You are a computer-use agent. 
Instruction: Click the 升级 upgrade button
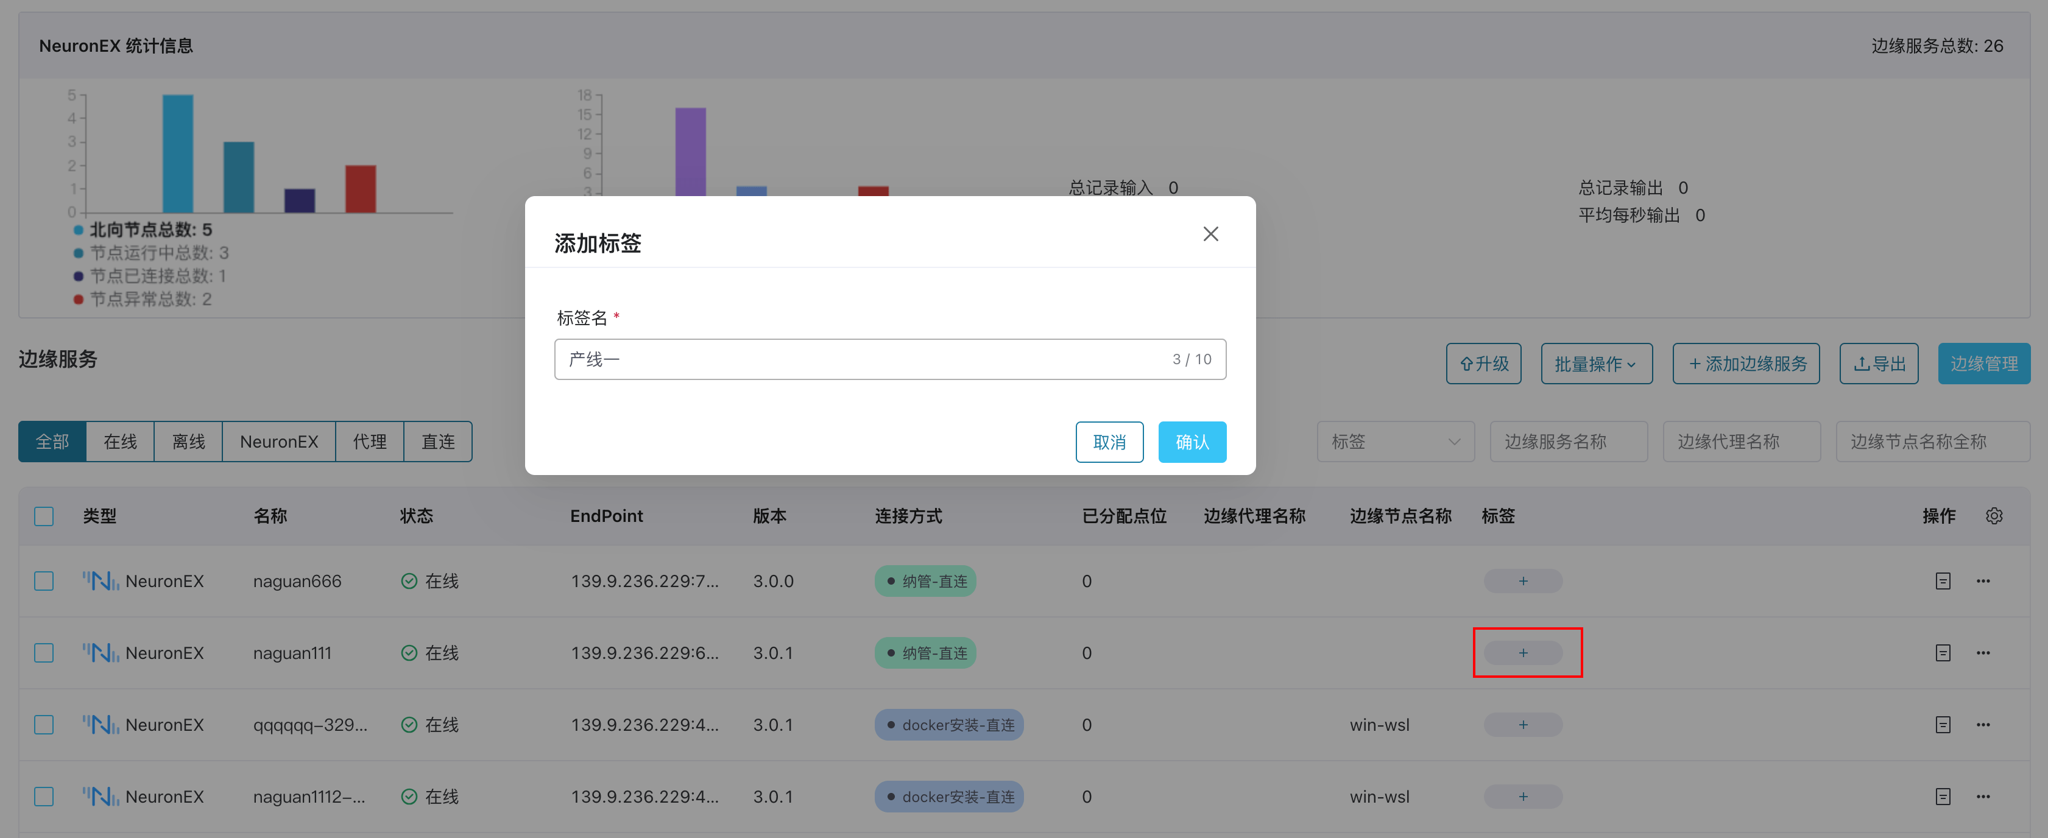(1483, 364)
